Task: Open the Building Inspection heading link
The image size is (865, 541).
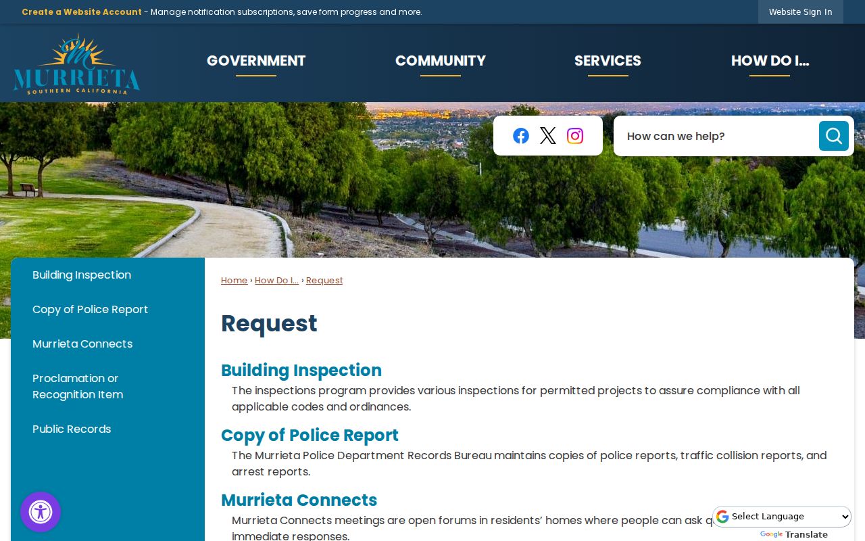Action: tap(301, 371)
